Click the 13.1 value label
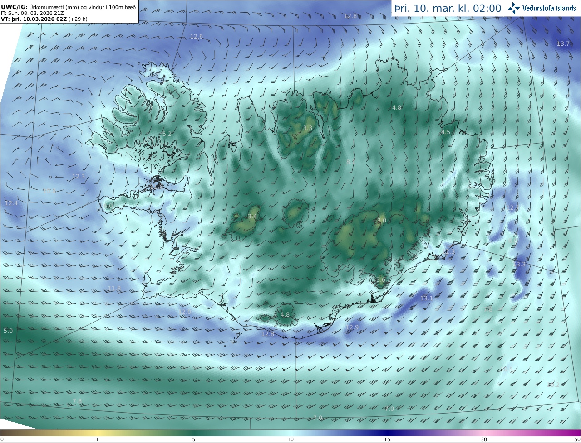The height and width of the screenshot is (443, 581). pos(427,298)
